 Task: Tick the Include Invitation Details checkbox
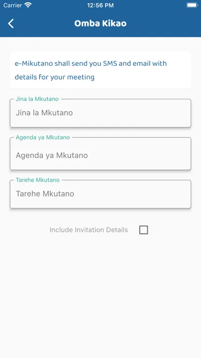click(144, 230)
